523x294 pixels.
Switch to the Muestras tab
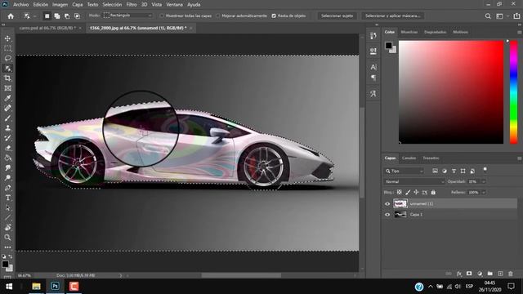(x=409, y=32)
